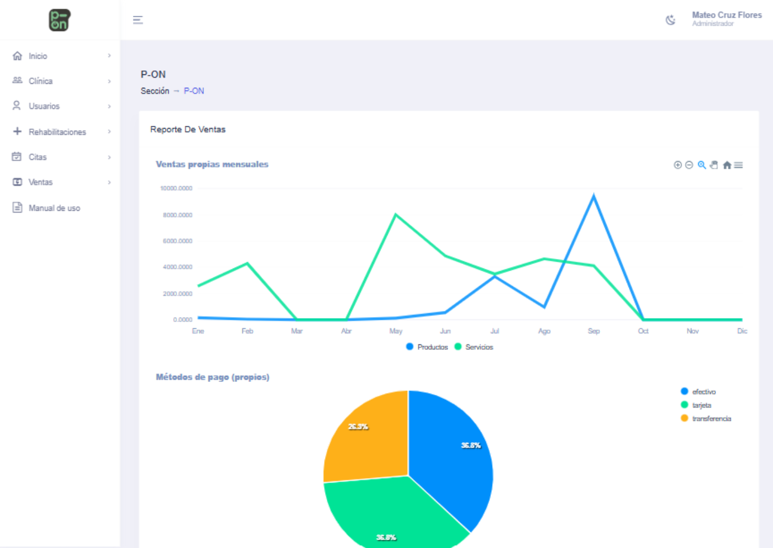773x548 pixels.
Task: Open the chart export menu icon
Action: coord(738,165)
